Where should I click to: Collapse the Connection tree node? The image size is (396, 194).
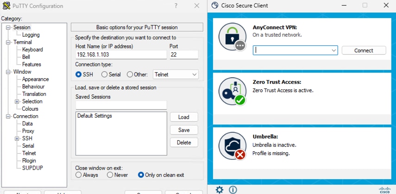(8, 116)
